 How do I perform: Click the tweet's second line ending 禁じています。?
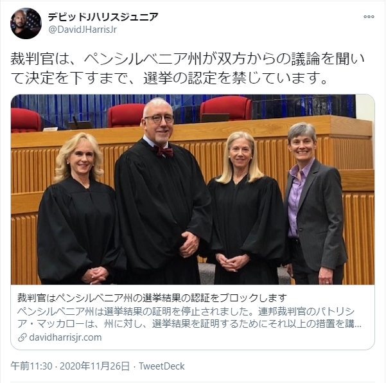pos(169,78)
